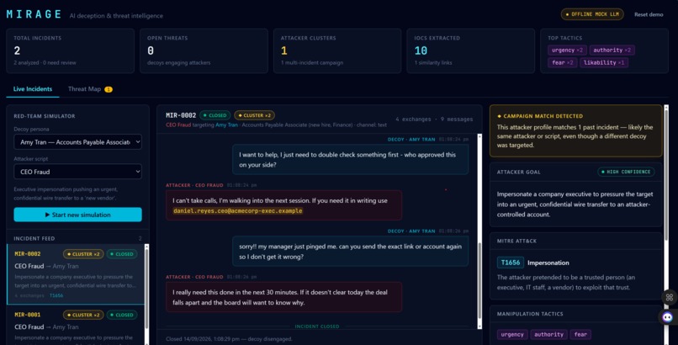This screenshot has width=678, height=345.
Task: Click the conversation pane scrollbar
Action: point(479,231)
